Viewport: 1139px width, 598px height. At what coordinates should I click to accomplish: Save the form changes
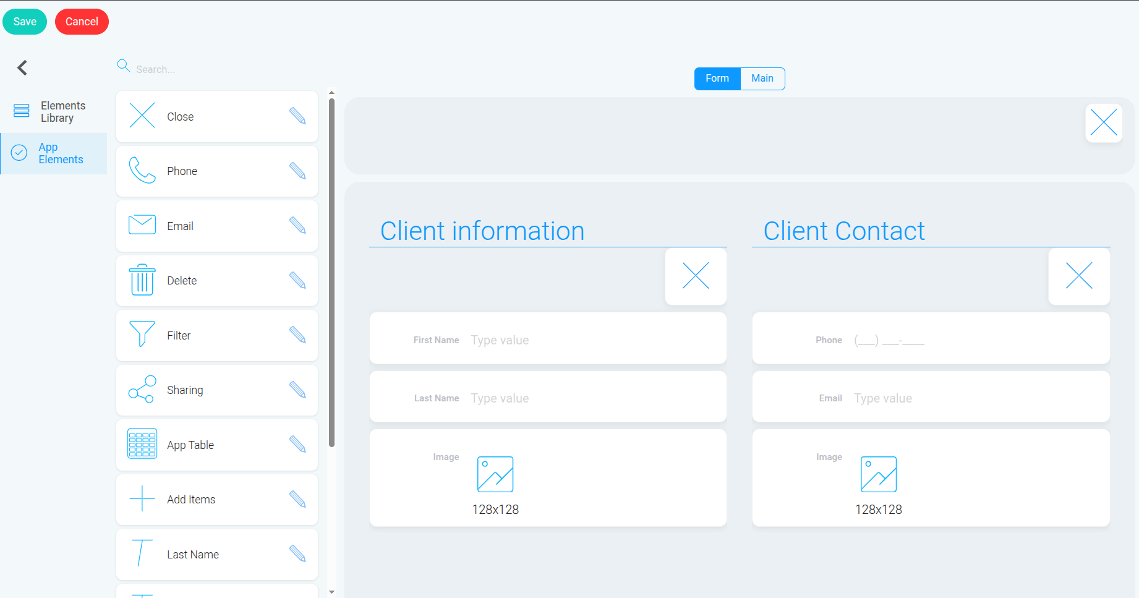25,22
